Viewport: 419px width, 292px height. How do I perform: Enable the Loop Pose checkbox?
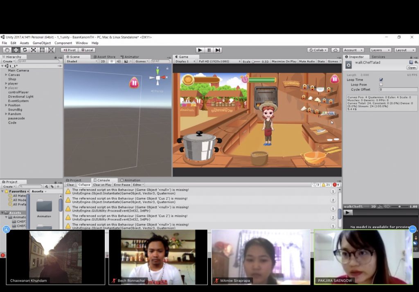pos(381,85)
